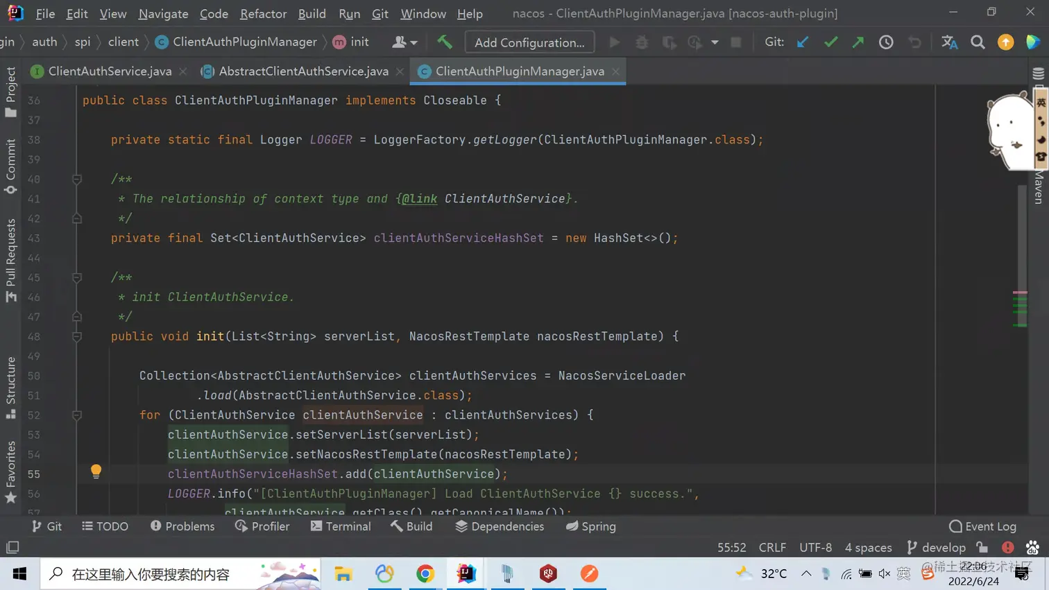Open the Git menu

(x=379, y=13)
